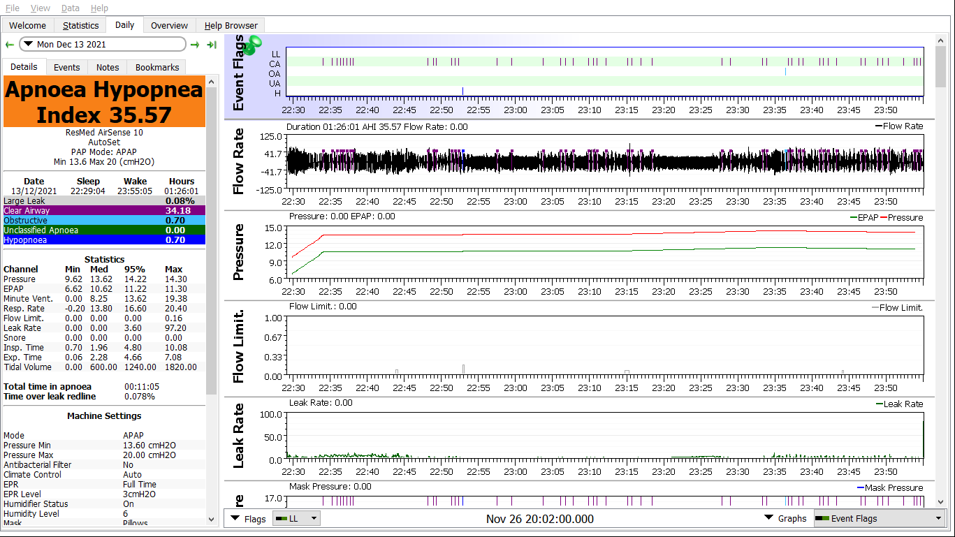
Task: Go to the previous day with the left arrow
Action: [x=10, y=45]
